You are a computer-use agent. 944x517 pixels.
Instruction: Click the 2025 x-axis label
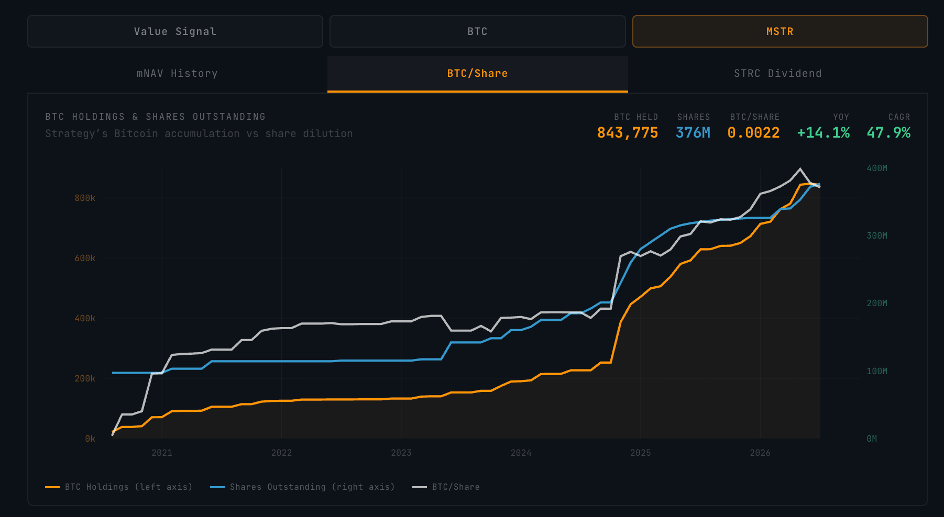click(641, 453)
